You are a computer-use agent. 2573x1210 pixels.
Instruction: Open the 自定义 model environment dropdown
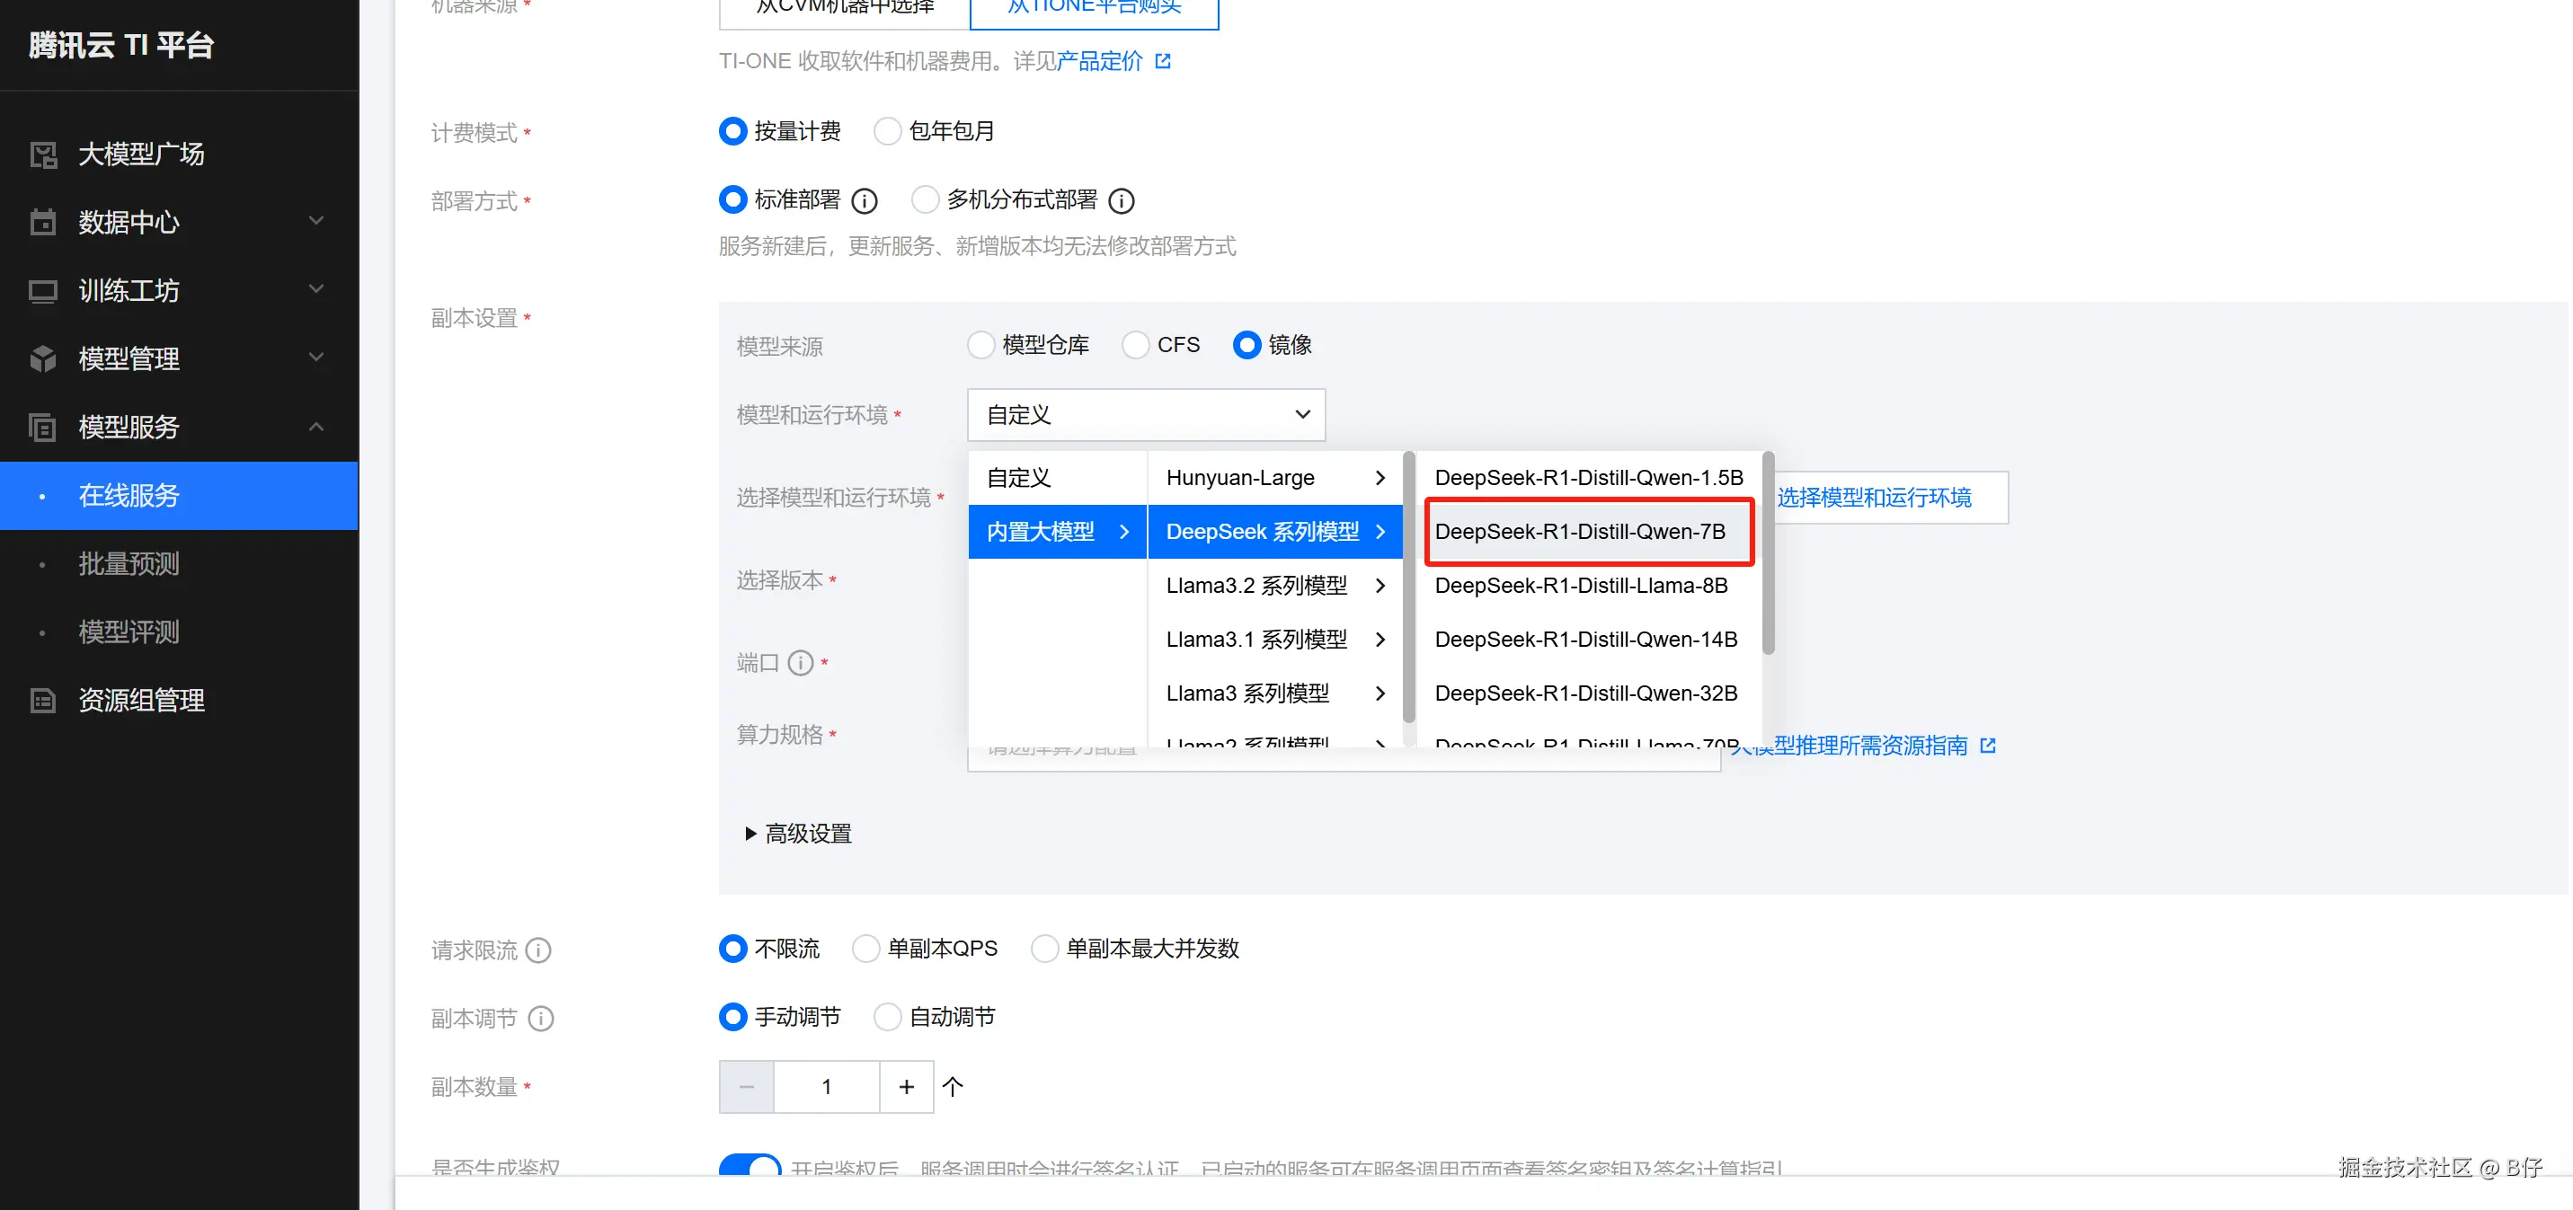point(1146,415)
